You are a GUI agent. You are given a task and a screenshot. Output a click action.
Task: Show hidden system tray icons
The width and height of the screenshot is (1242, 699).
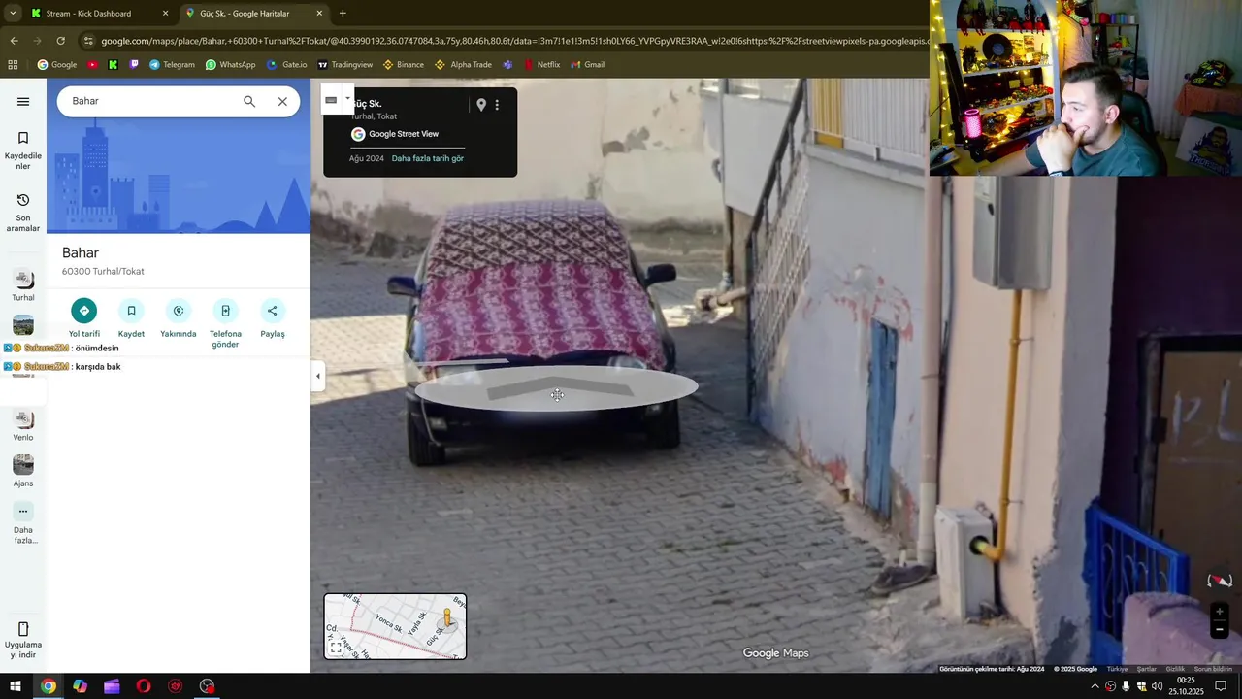1095,686
